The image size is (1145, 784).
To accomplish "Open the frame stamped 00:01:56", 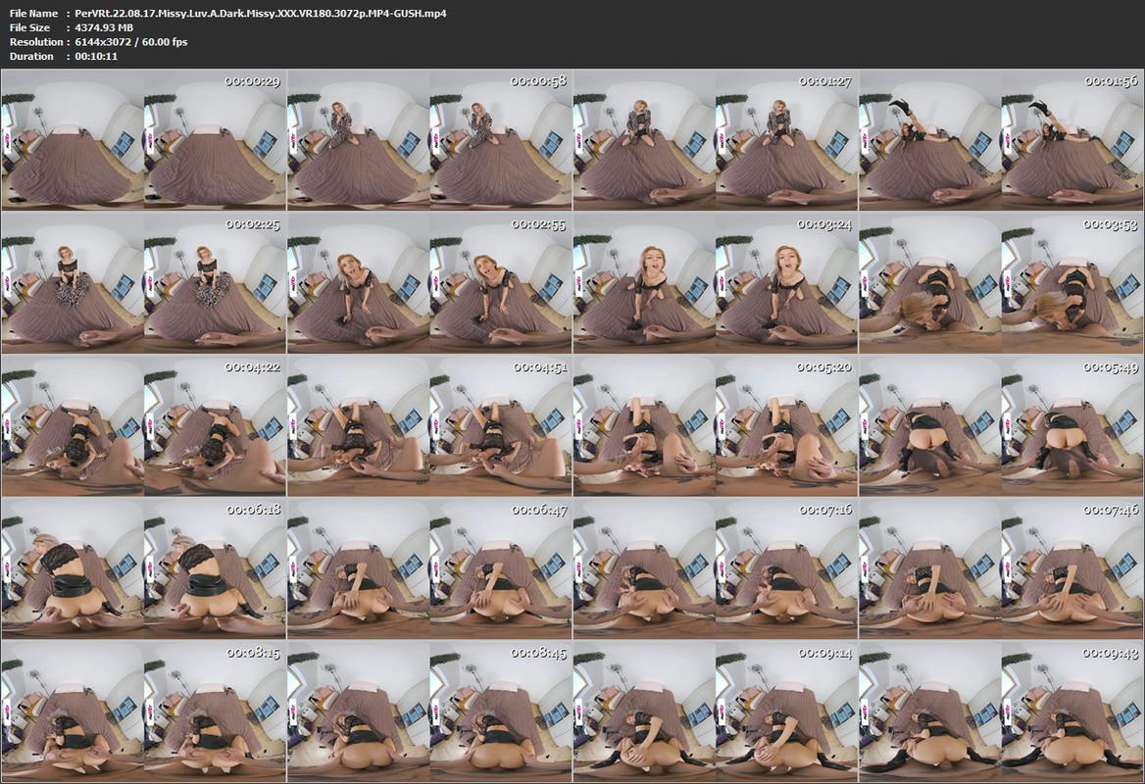I will coord(1002,139).
